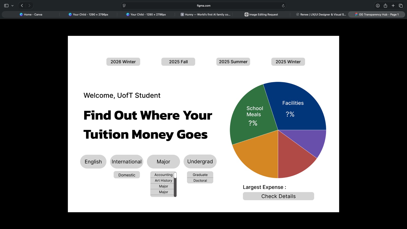Click the Figma favicon on OG Transparency tab

356,15
